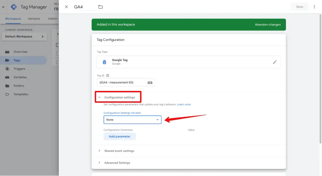Click the back arrow beside Tag Manager
322x176 pixels.
click(3, 7)
